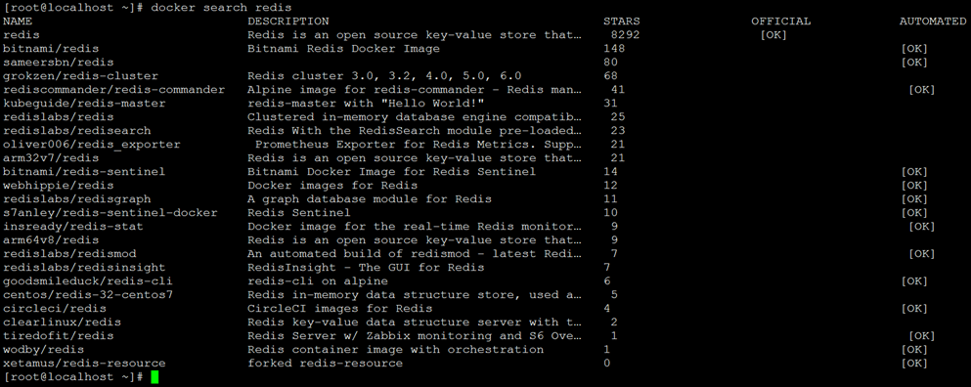
Task: Click the 8292 stars count
Action: 625,35
